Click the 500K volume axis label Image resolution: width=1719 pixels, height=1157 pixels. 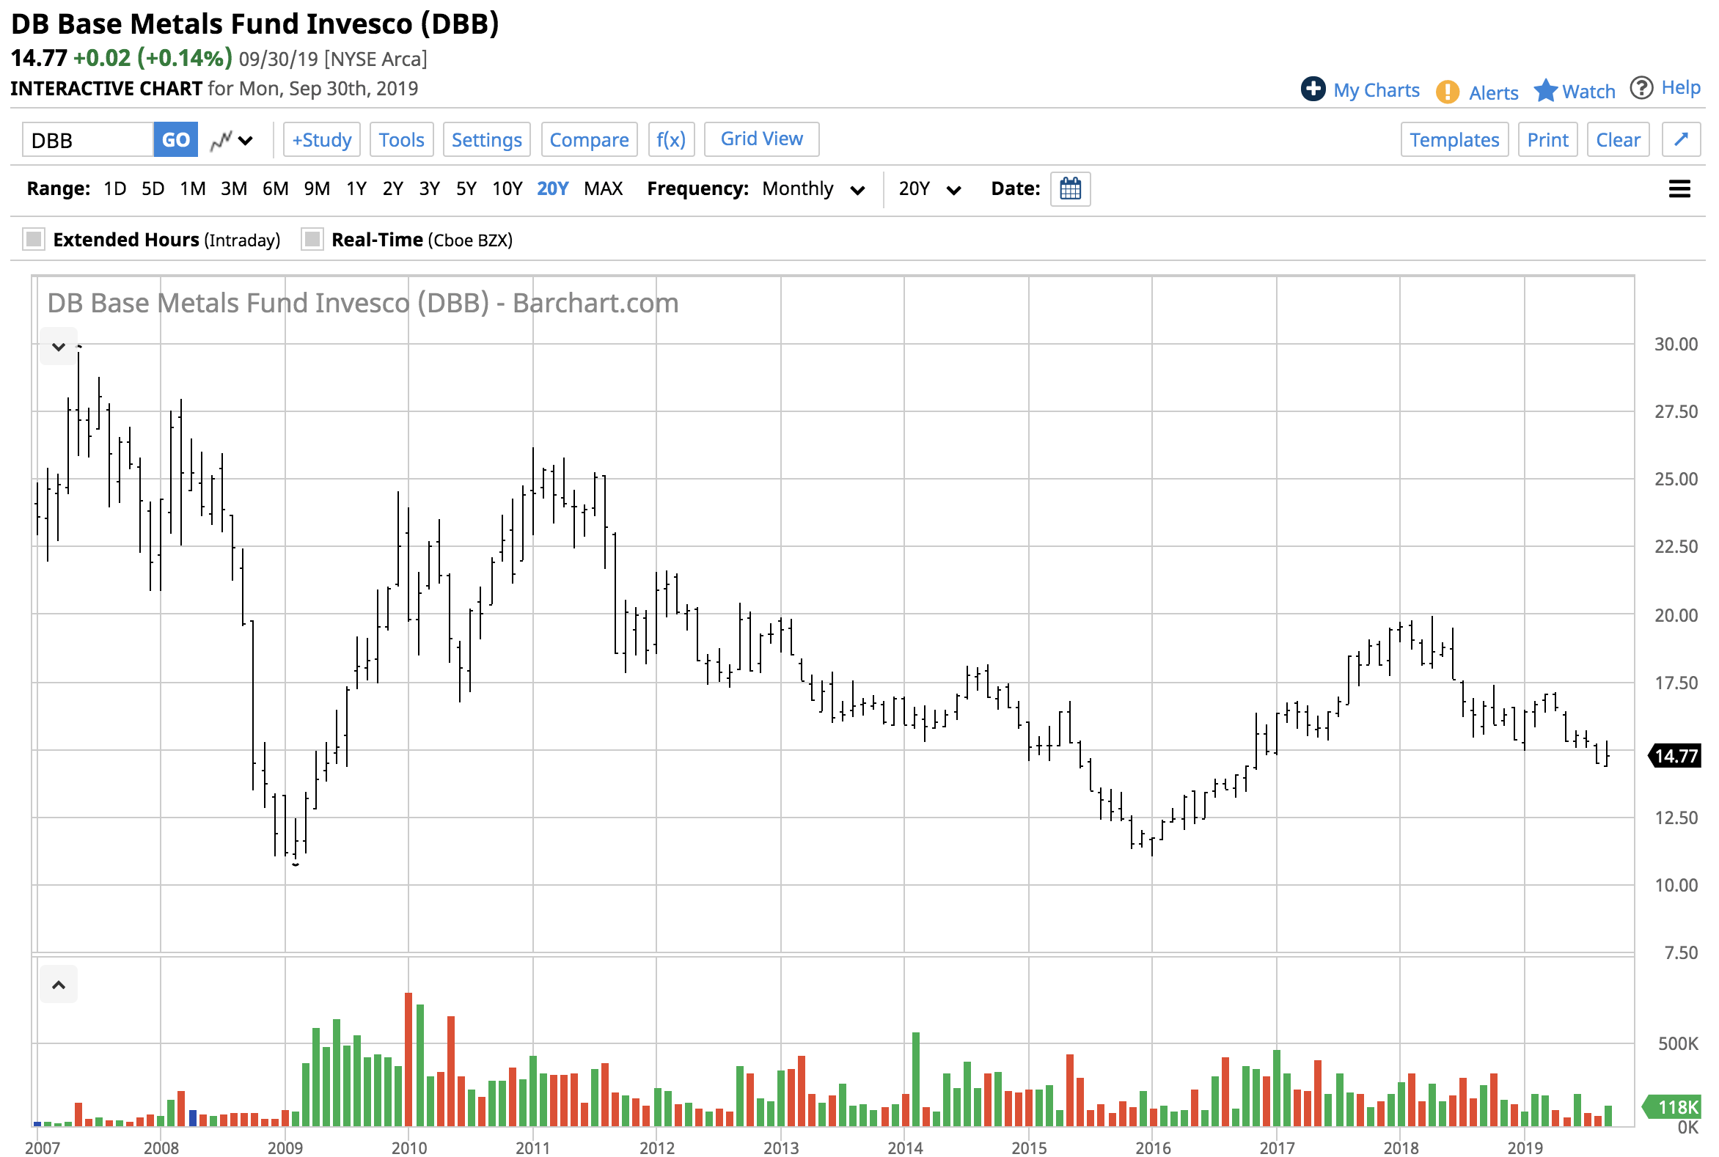pyautogui.click(x=1678, y=1043)
